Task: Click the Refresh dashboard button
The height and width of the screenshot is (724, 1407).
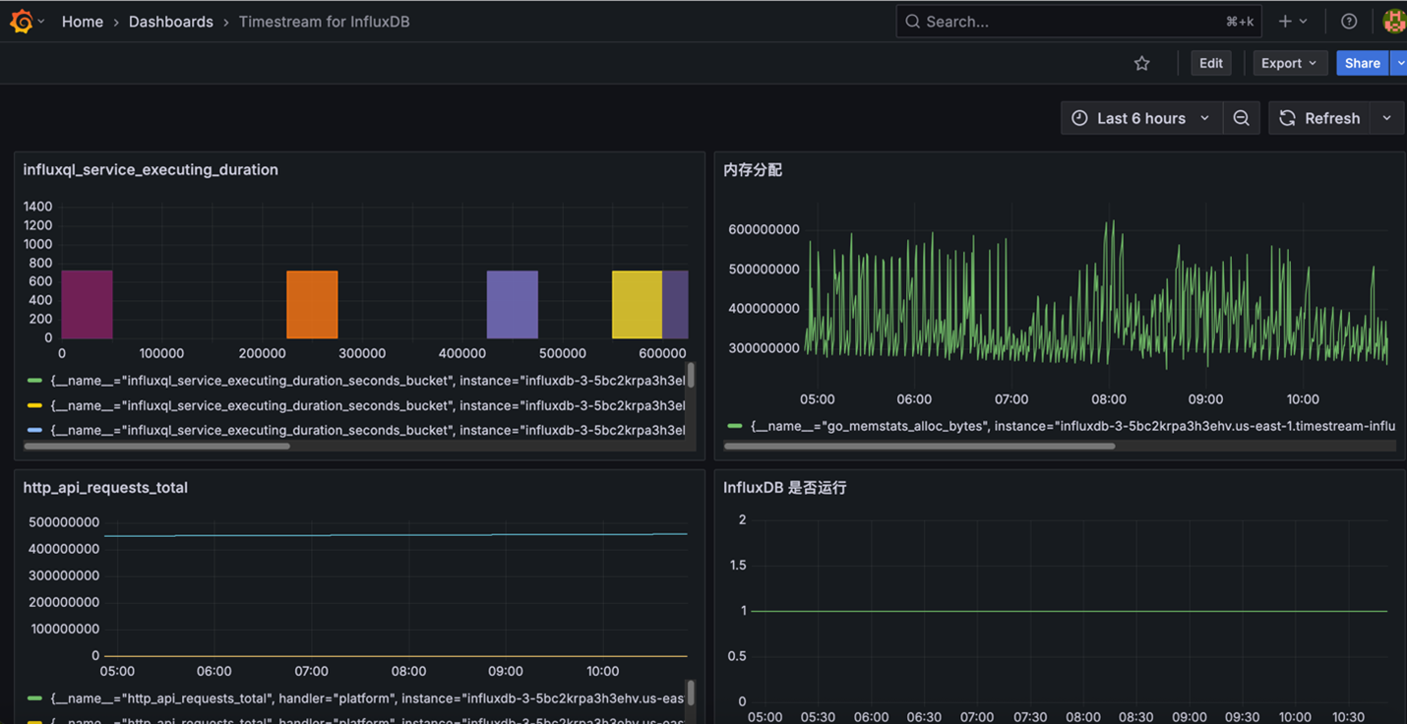Action: [x=1319, y=118]
